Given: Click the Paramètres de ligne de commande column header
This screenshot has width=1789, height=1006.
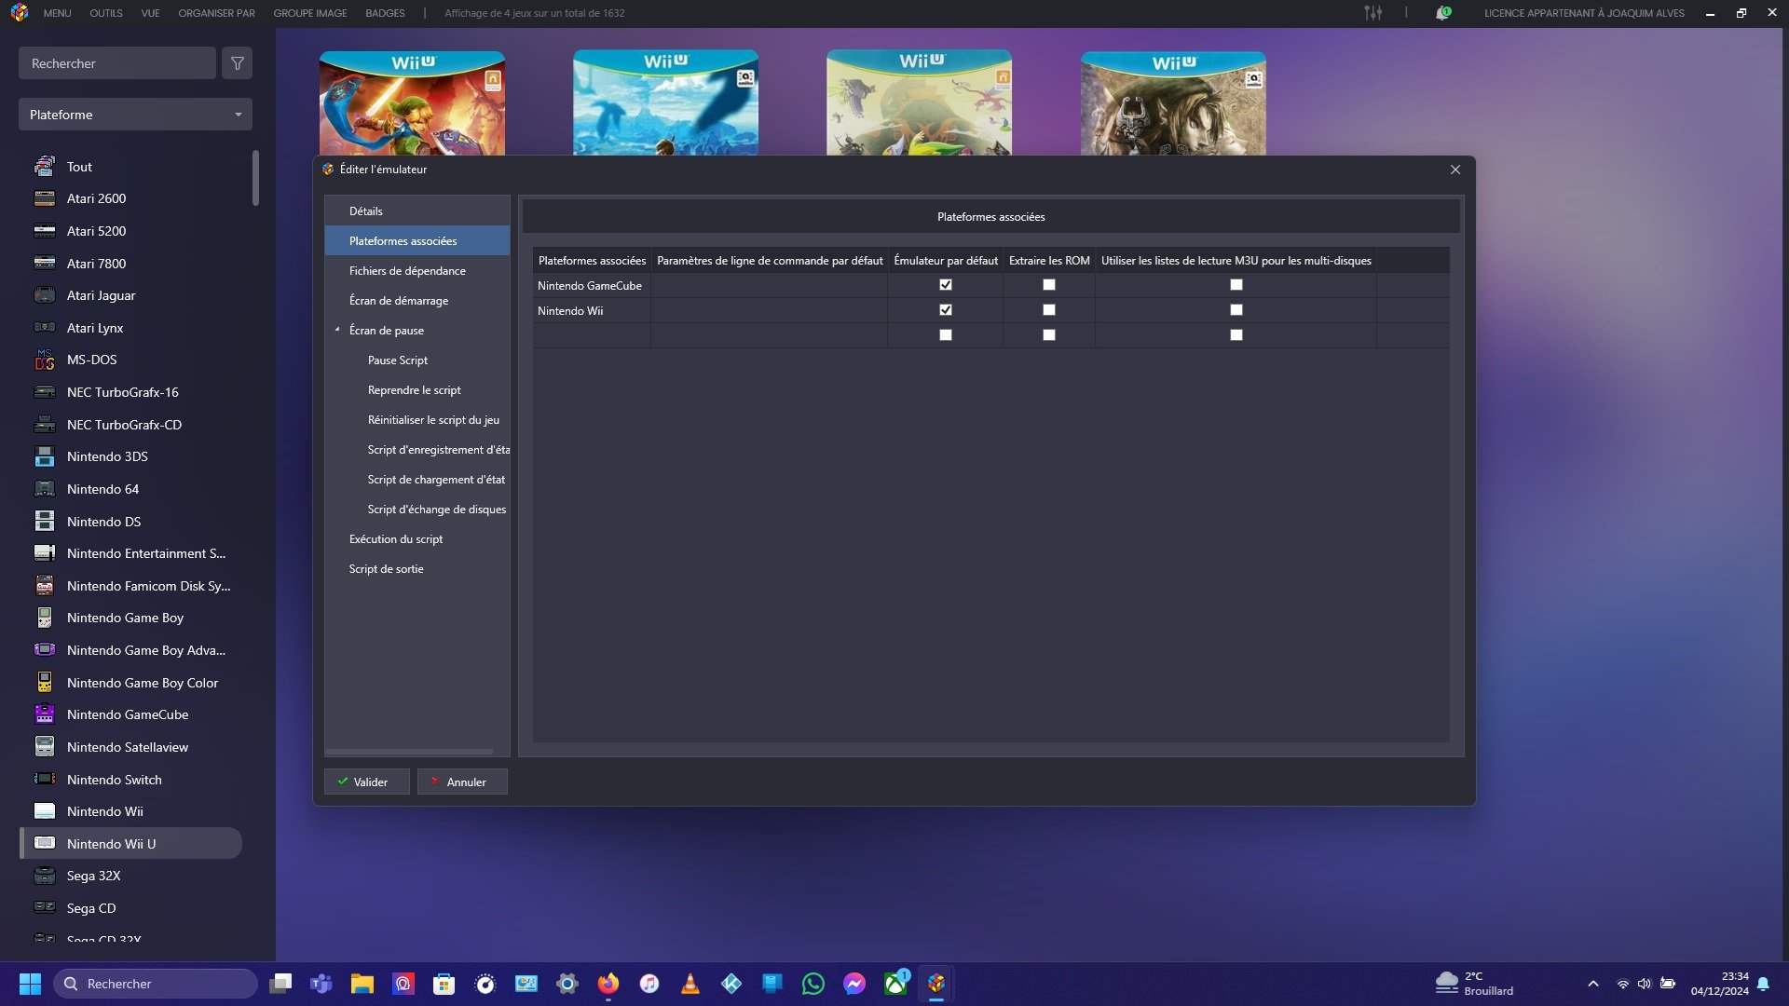Looking at the screenshot, I should point(770,260).
